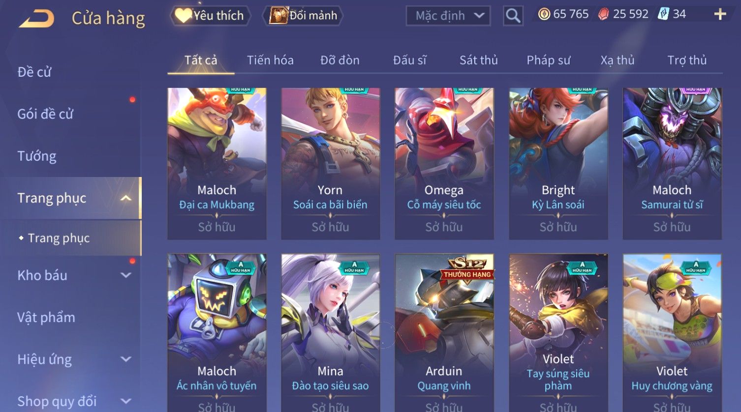
Task: Open the search magnifier icon
Action: pos(513,16)
